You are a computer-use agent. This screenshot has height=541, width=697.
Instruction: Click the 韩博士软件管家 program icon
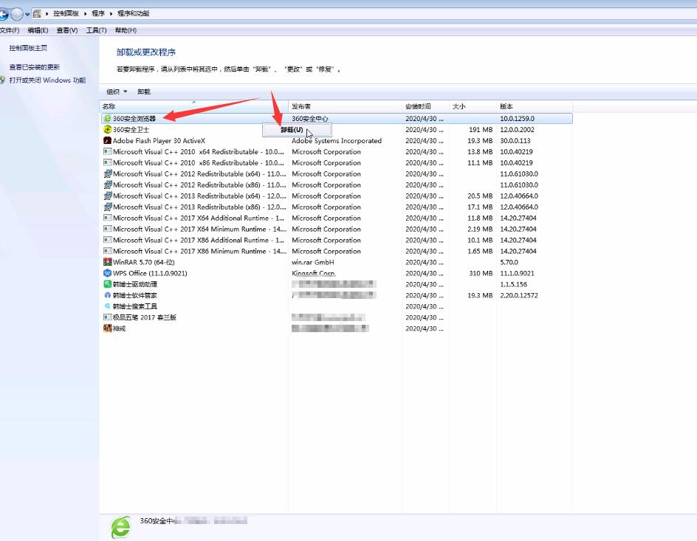click(x=107, y=295)
